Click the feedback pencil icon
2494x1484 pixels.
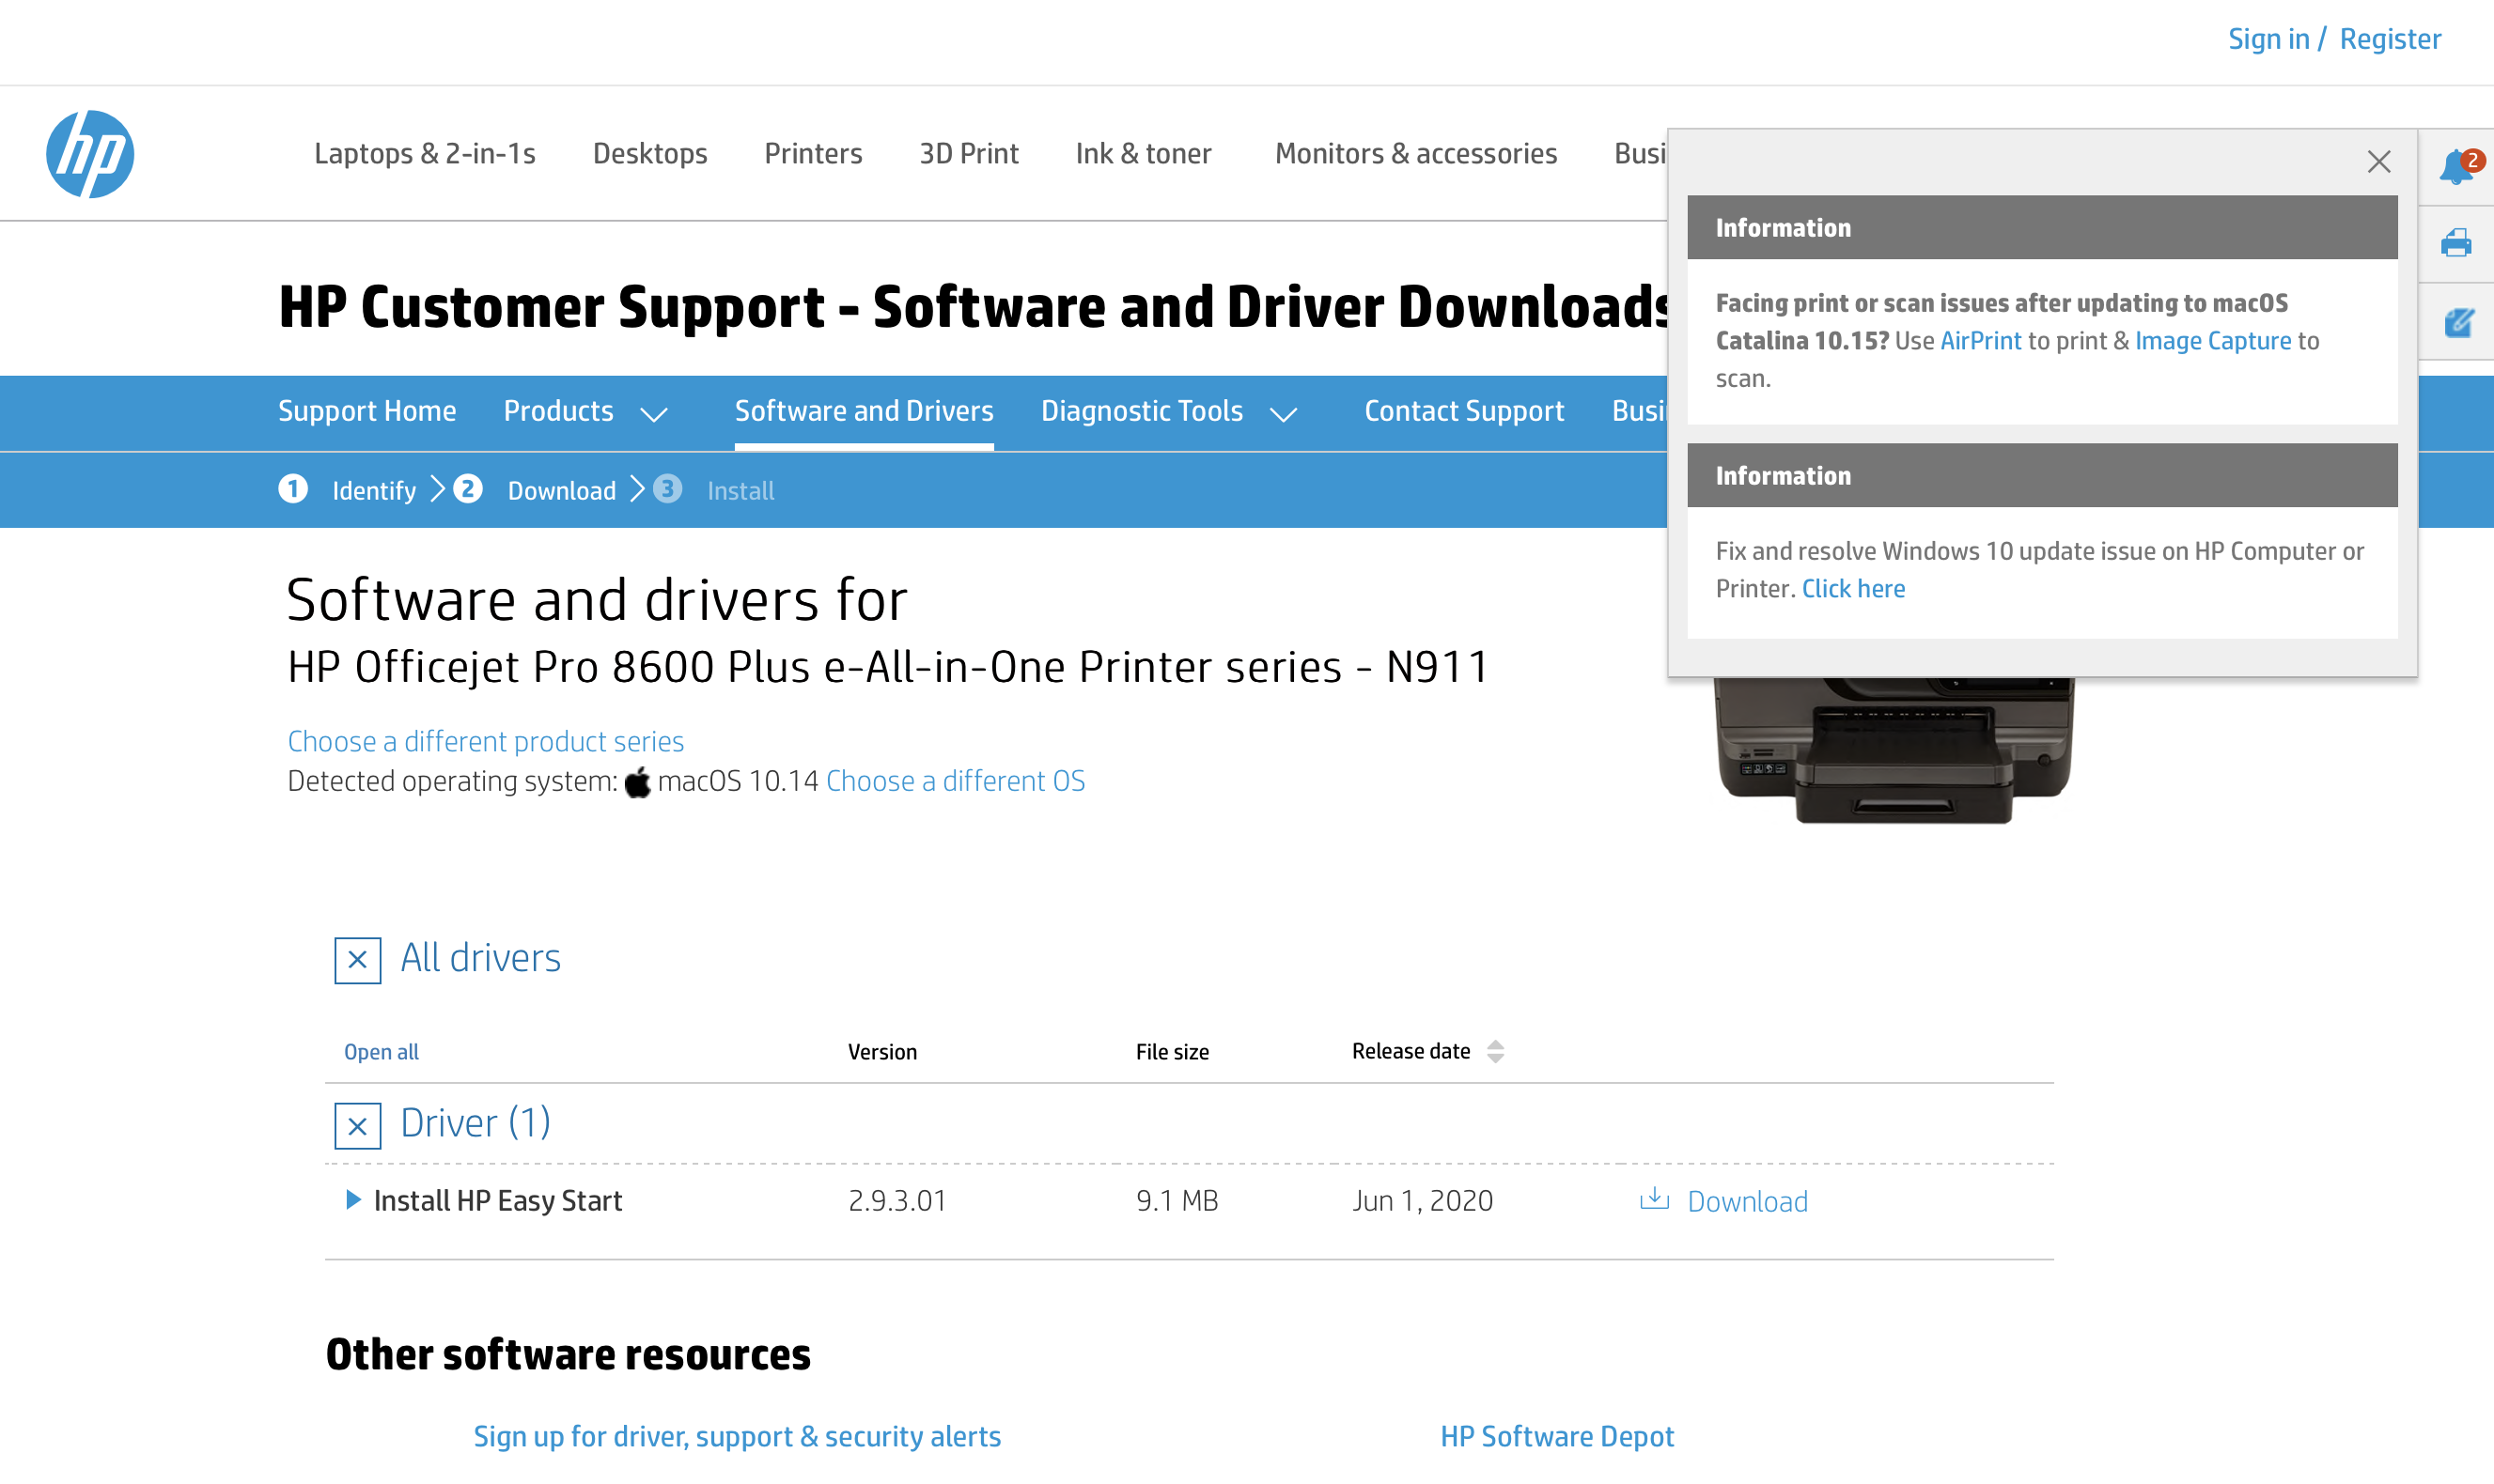click(2457, 323)
